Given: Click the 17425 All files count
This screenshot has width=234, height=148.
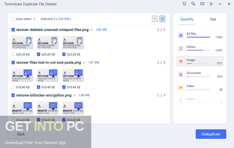Looking at the screenshot, I should (219, 37).
